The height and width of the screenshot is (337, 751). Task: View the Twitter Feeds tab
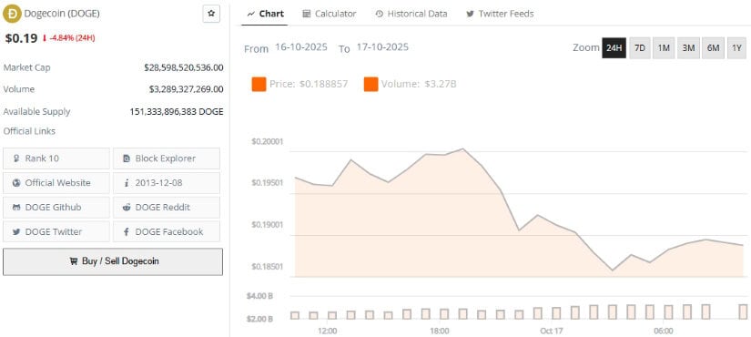[500, 14]
